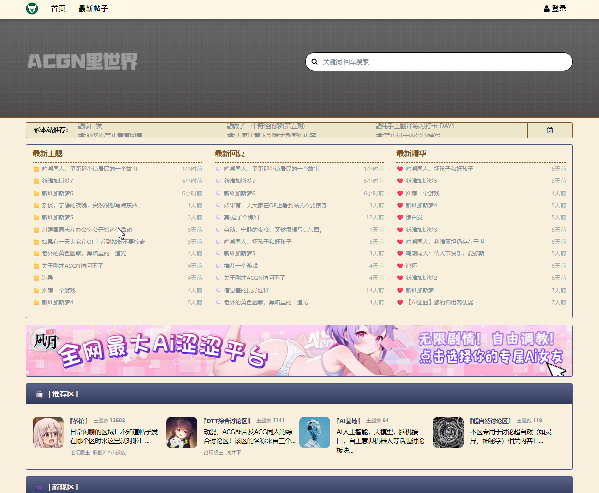Click the person icon next to 登录
Image resolution: width=599 pixels, height=493 pixels.
546,8
